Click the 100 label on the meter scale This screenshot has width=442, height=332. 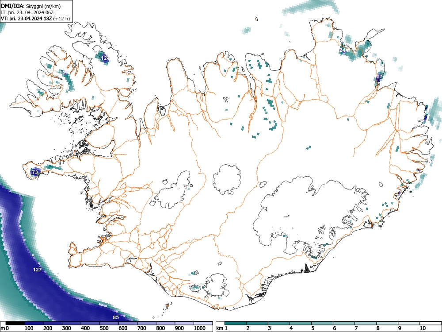pyautogui.click(x=29, y=328)
